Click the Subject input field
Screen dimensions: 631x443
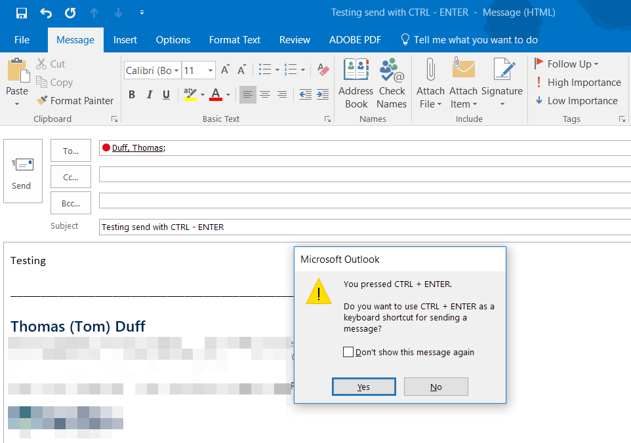click(x=262, y=226)
